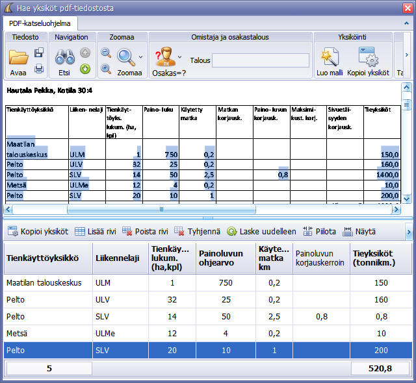The height and width of the screenshot is (383, 416).
Task: Click Luo malli wizard icon
Action: 331,57
